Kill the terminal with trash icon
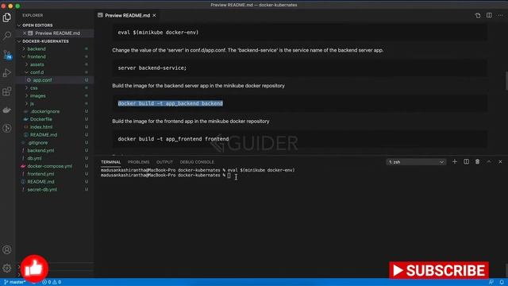Viewport: 508px width, 286px height. [x=478, y=161]
